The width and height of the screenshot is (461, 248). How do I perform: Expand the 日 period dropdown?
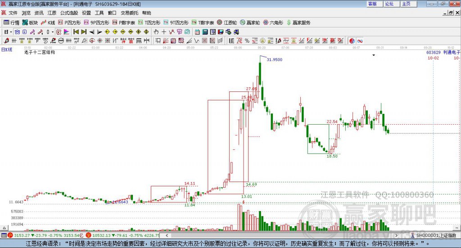coord(11,32)
